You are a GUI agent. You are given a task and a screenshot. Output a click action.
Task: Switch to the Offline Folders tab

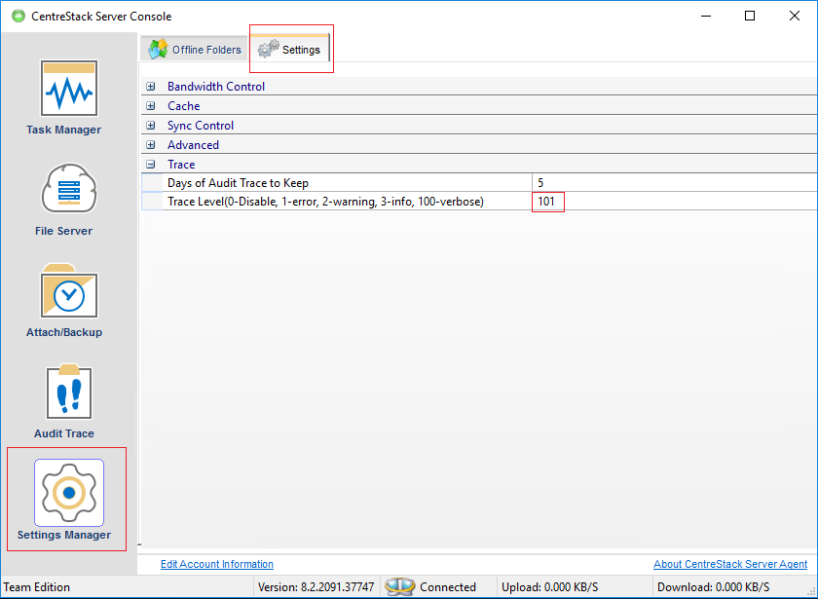(195, 50)
